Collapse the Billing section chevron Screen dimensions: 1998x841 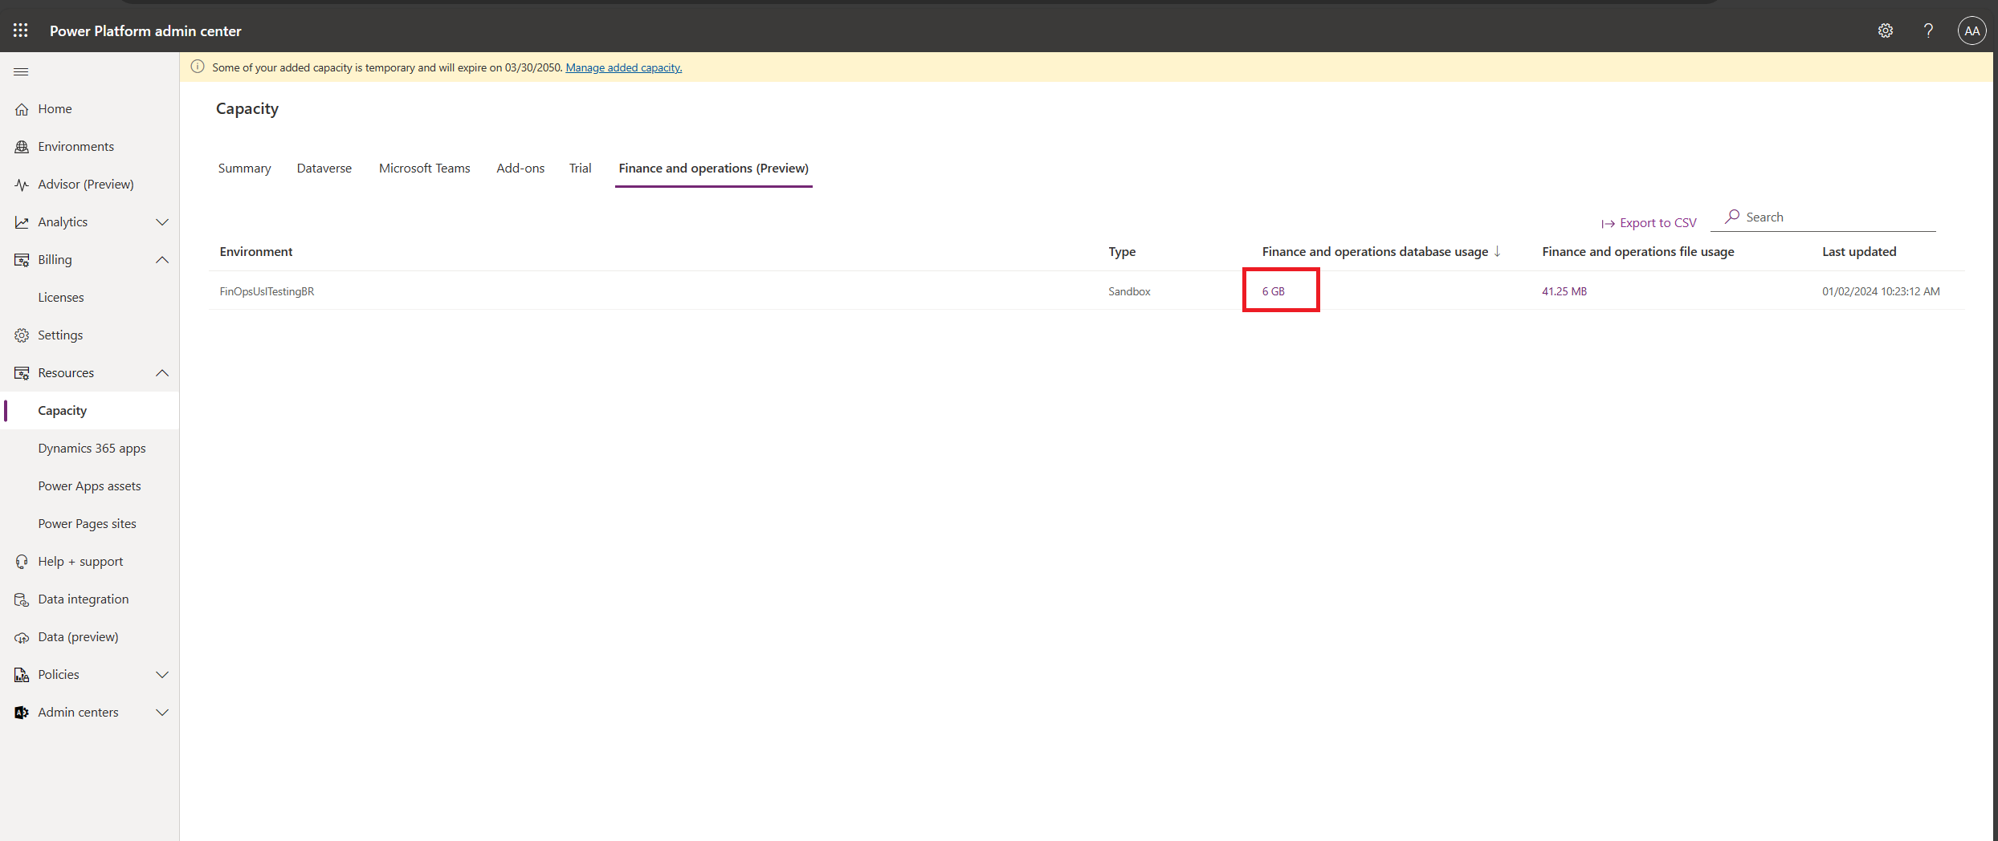162,260
